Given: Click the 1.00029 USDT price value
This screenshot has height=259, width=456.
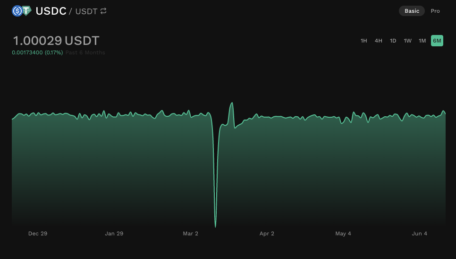Looking at the screenshot, I should click(x=56, y=41).
